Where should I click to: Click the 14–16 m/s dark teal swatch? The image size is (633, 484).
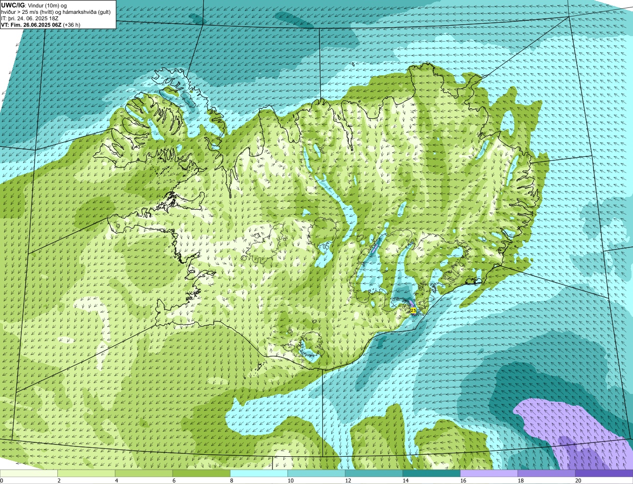(x=431, y=473)
